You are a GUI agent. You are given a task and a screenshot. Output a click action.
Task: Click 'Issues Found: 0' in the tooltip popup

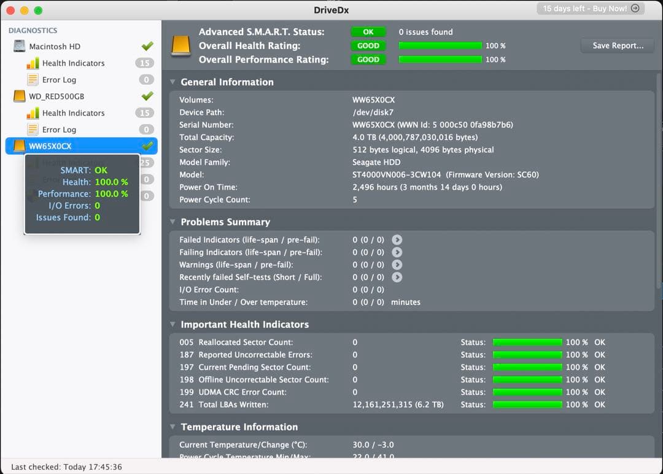[68, 217]
